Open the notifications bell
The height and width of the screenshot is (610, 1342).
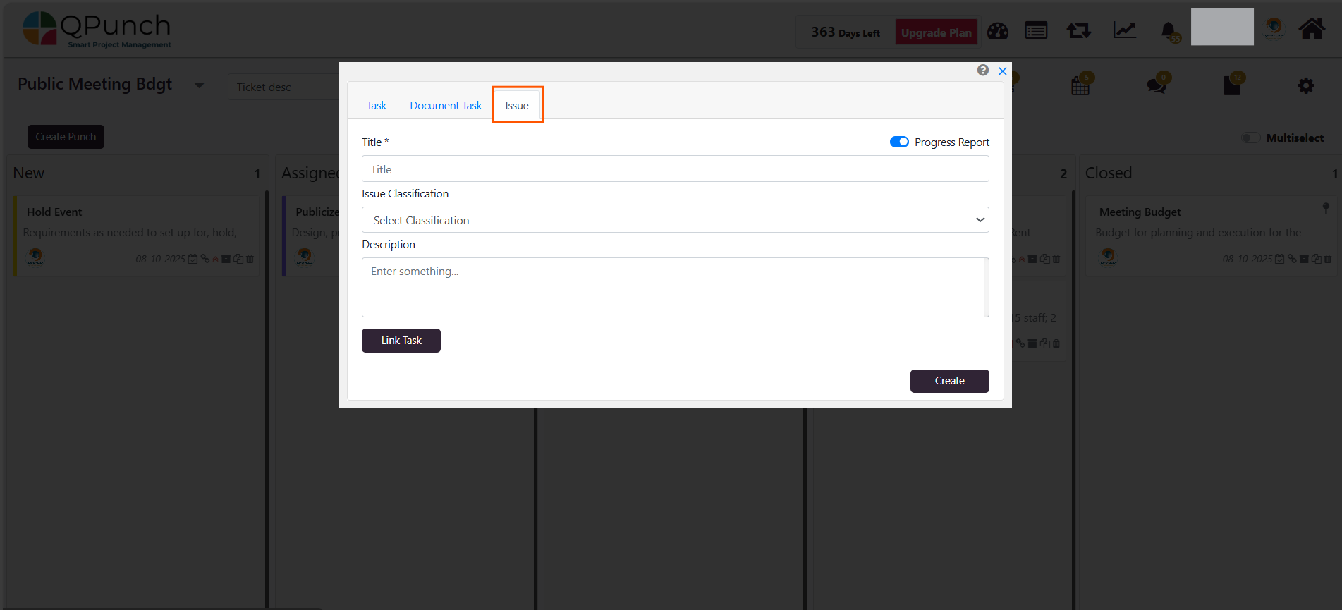(1168, 31)
